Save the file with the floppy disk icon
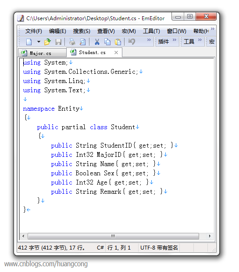Screen dimensions: 239x272 pos(58,42)
